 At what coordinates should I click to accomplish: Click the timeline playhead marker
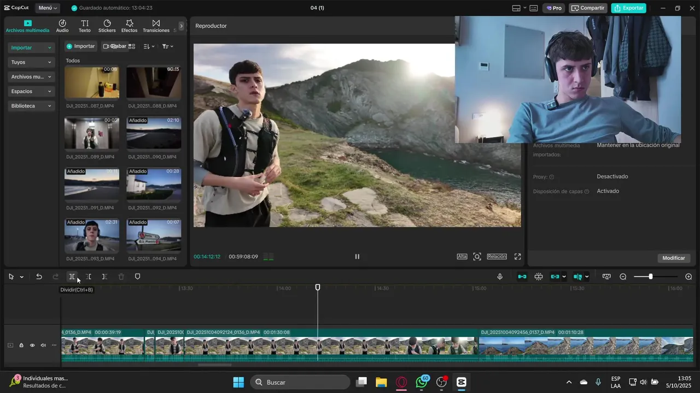point(318,287)
